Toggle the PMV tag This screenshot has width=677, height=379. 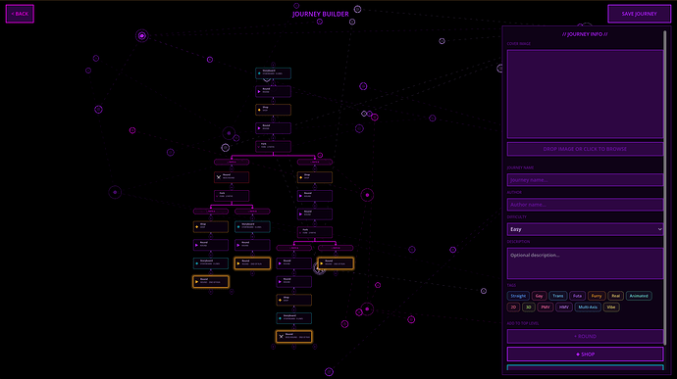pos(546,307)
